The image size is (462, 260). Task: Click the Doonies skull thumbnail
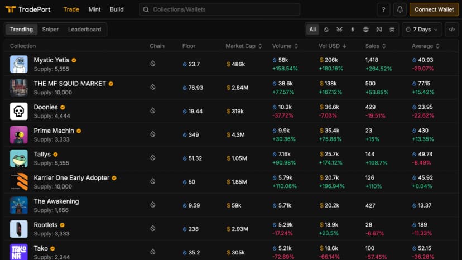click(x=19, y=111)
